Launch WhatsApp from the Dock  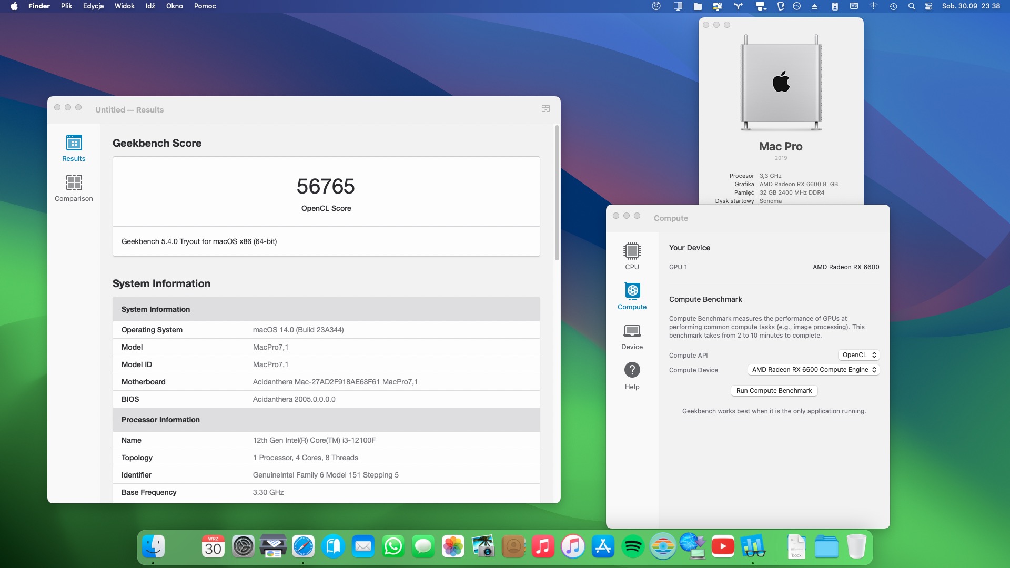tap(393, 547)
